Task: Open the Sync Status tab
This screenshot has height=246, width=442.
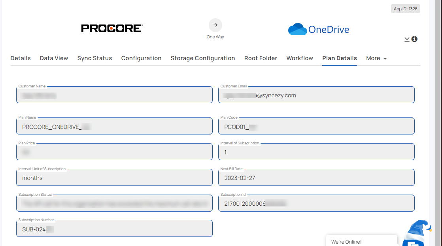Action: (95, 58)
